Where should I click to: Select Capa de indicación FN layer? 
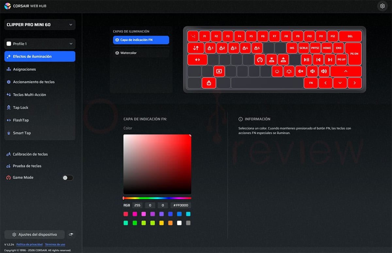141,40
